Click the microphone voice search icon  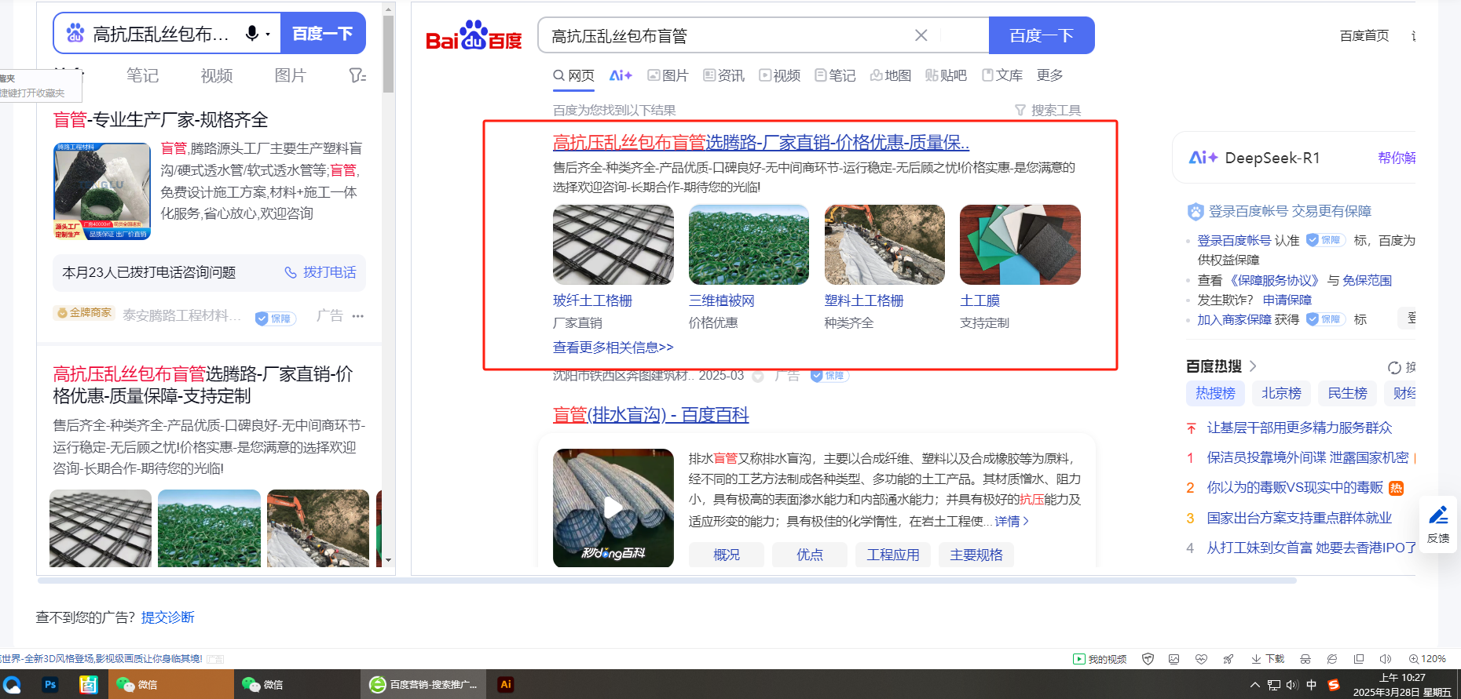(252, 34)
